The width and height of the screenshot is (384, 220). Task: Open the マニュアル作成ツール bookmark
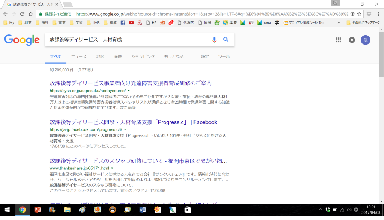coord(304,23)
